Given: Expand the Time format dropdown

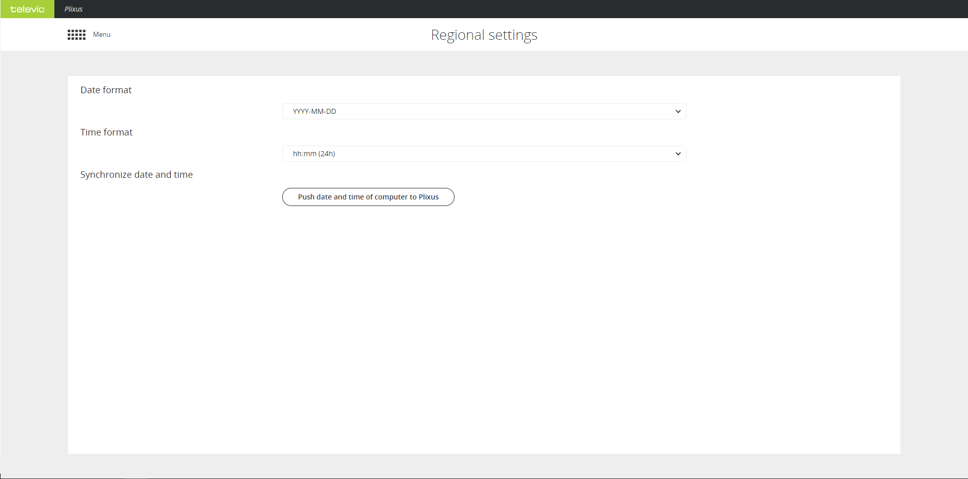Looking at the screenshot, I should pos(484,154).
